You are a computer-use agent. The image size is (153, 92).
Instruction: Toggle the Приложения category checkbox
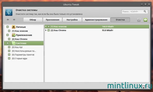pos(7,35)
